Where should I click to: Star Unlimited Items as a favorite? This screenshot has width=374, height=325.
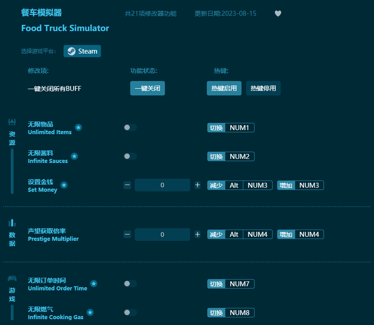click(x=78, y=127)
